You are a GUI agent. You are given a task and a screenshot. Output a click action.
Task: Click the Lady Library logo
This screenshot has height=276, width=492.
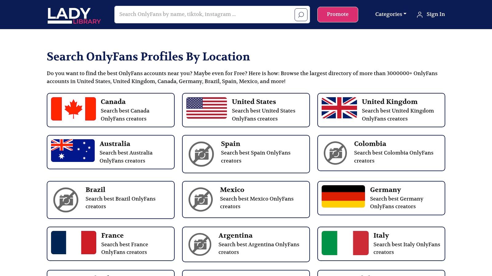pyautogui.click(x=74, y=14)
